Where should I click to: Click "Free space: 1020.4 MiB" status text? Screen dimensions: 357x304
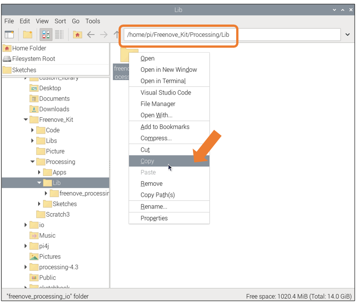277,296
